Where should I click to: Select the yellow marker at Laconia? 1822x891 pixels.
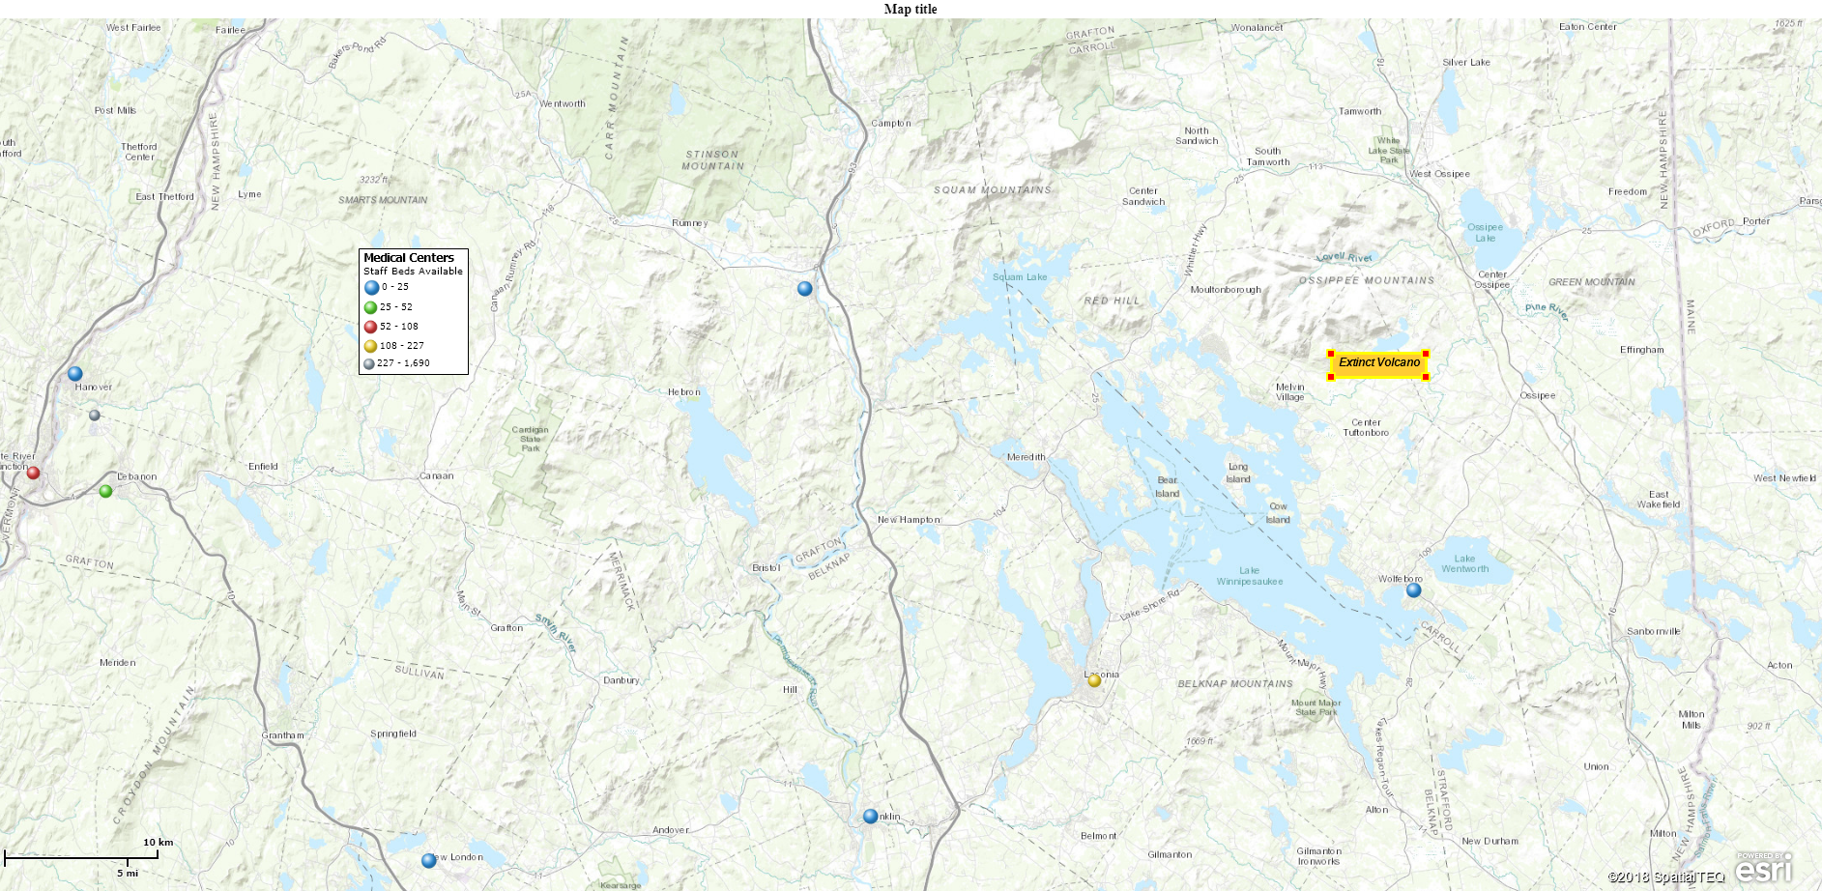coord(1095,680)
